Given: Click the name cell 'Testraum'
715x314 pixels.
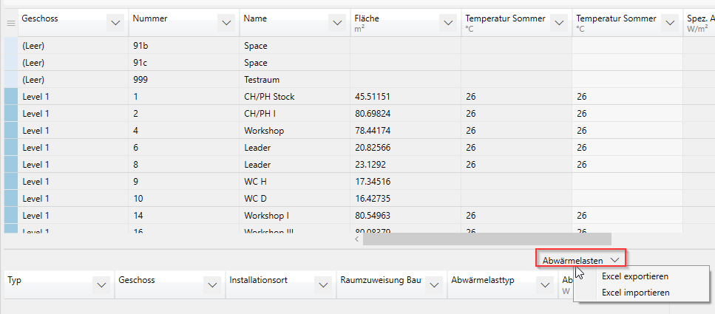Looking at the screenshot, I should tap(294, 80).
